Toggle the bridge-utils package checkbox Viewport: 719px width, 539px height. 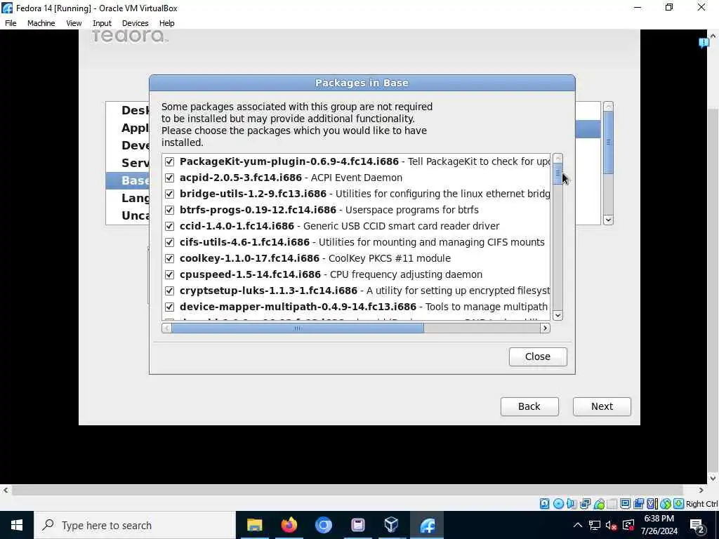point(170,194)
